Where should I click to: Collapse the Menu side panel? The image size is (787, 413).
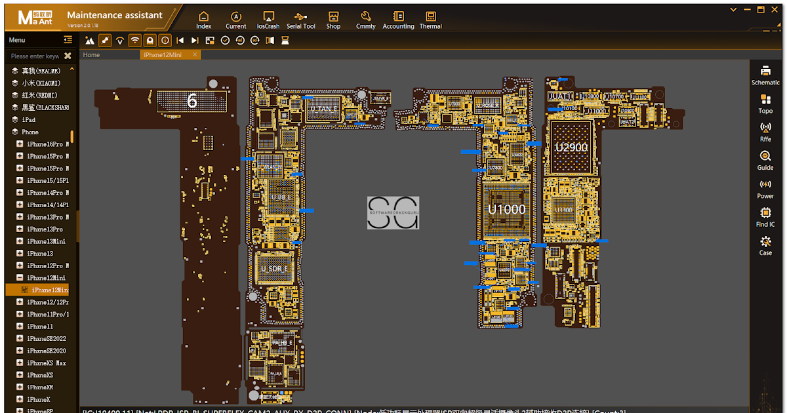pos(68,40)
